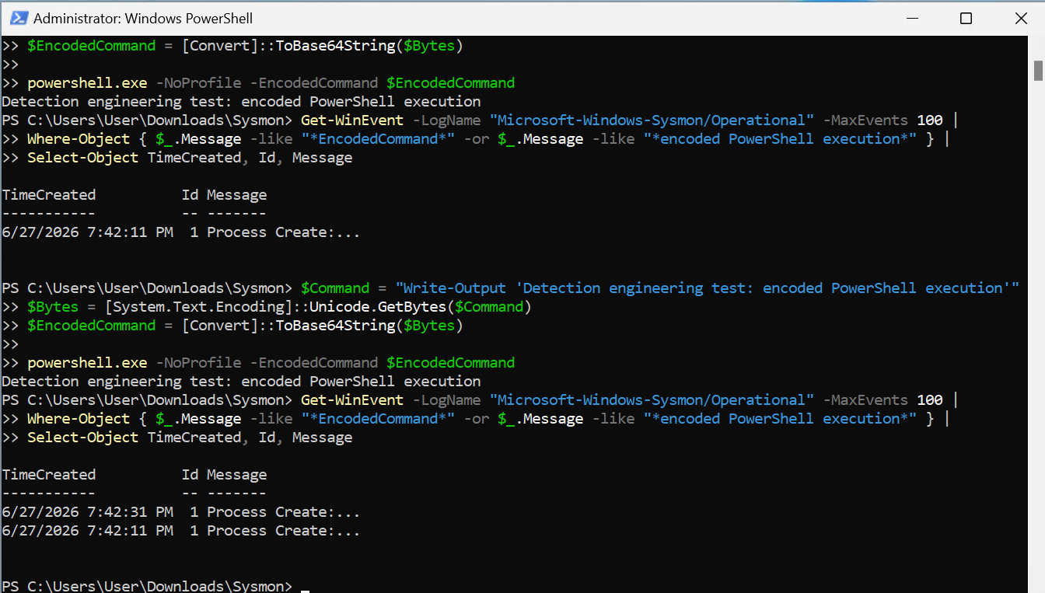
Task: Click the title text 'Administrator: Windows PowerShell'
Action: click(x=143, y=18)
